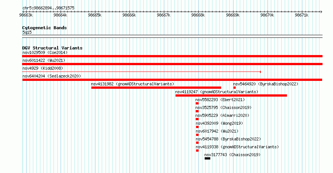The image size is (333, 173).
Task: Click the 98665k ruler position
Action: click(95, 15)
